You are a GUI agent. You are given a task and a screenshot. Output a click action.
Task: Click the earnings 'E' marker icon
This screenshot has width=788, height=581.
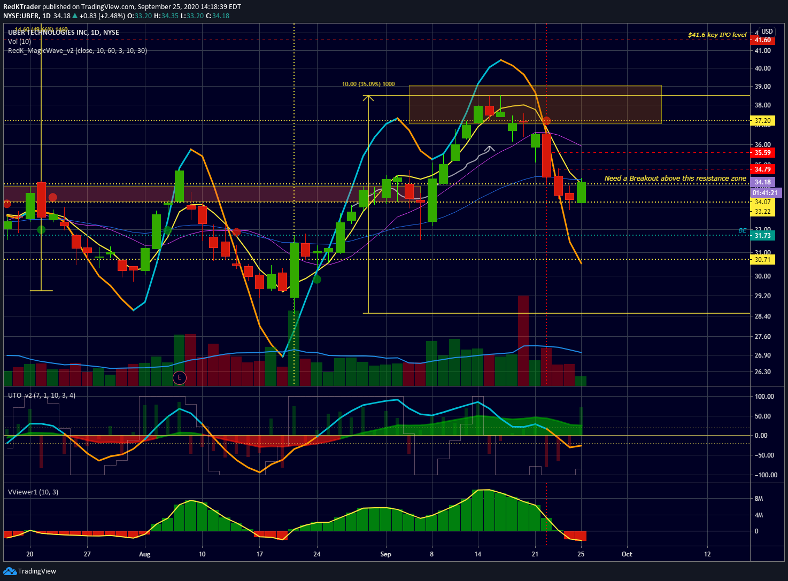click(180, 377)
